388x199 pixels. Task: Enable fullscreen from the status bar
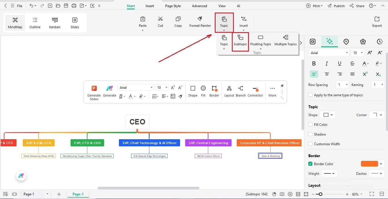pyautogui.click(x=372, y=194)
